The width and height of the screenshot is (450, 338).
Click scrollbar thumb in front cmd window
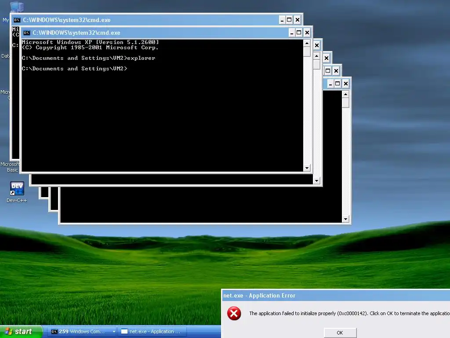tap(307, 52)
